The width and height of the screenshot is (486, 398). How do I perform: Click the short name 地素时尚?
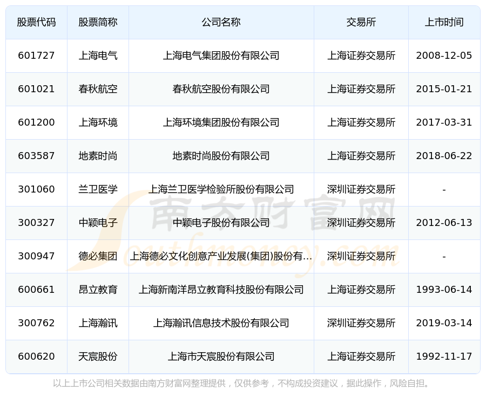(98, 156)
